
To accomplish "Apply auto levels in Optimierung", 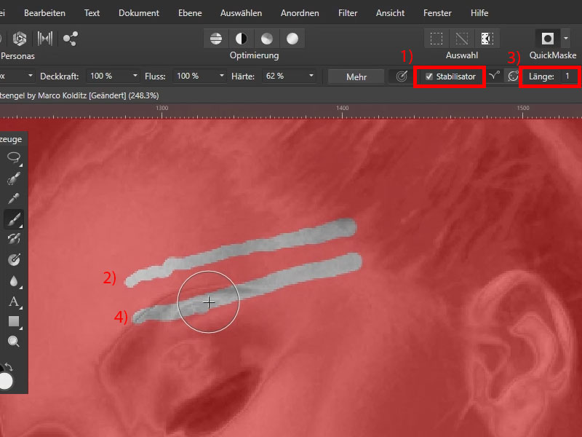I will point(216,39).
